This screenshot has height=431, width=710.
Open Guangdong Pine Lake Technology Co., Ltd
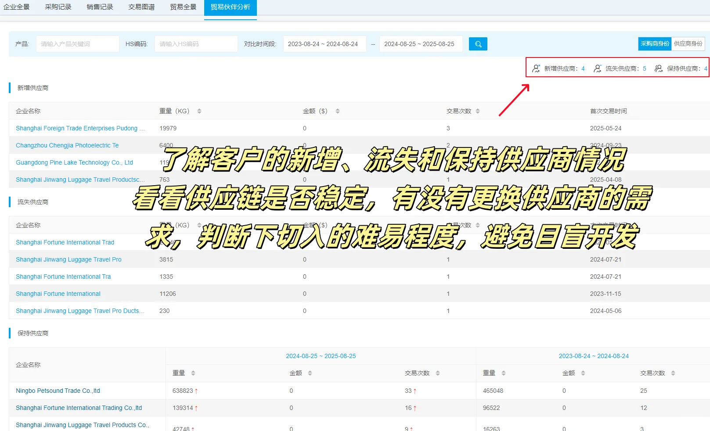tap(74, 162)
